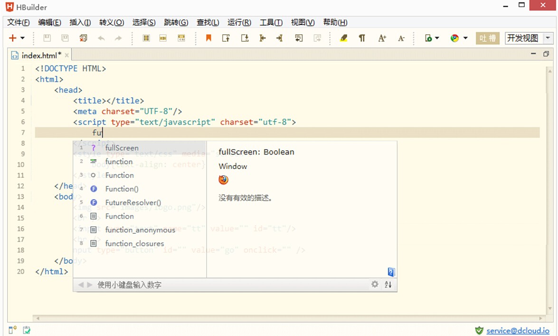Click the horizontal scrollbar under the editor
The width and height of the screenshot is (558, 336).
click(289, 318)
